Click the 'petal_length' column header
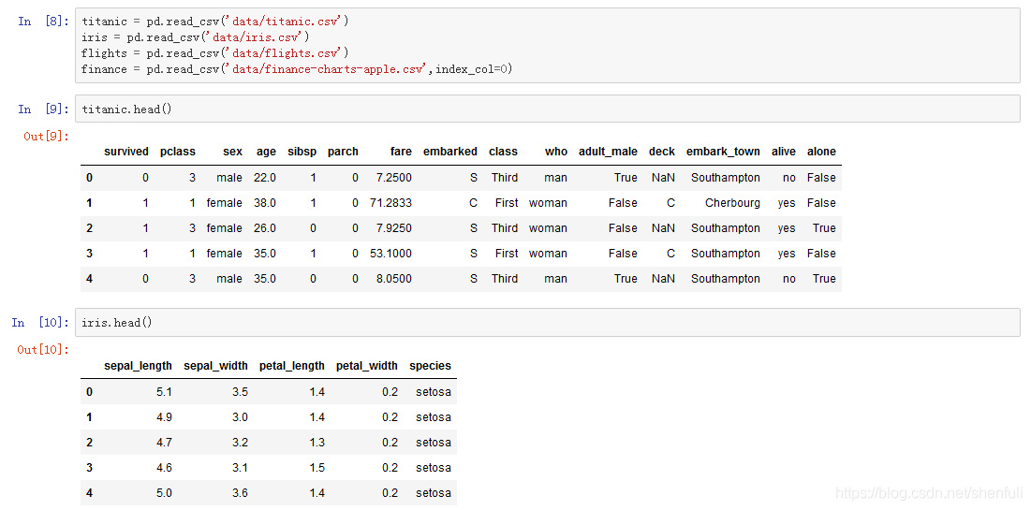 tap(292, 366)
